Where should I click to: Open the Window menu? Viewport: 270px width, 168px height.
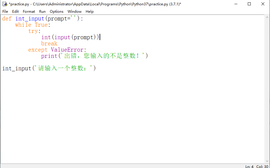(74, 12)
